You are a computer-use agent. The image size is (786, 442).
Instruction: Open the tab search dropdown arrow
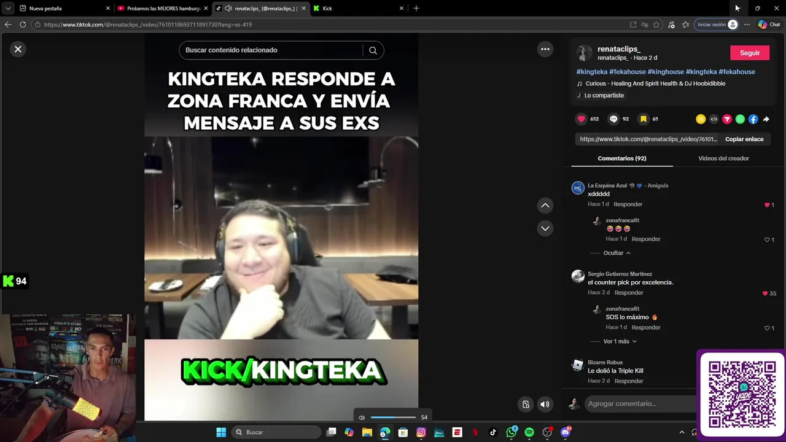coord(8,9)
